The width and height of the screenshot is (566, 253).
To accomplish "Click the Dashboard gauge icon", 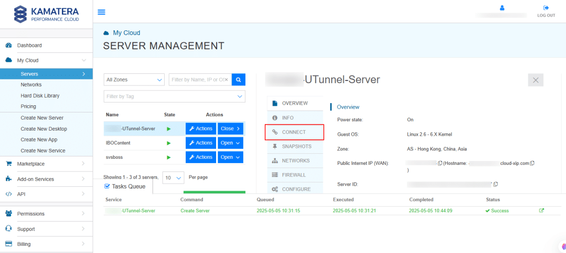I will click(x=9, y=45).
